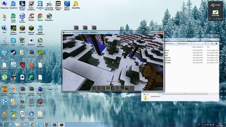Launch Steam from the desktop
226x127 pixels.
[x=13, y=54]
